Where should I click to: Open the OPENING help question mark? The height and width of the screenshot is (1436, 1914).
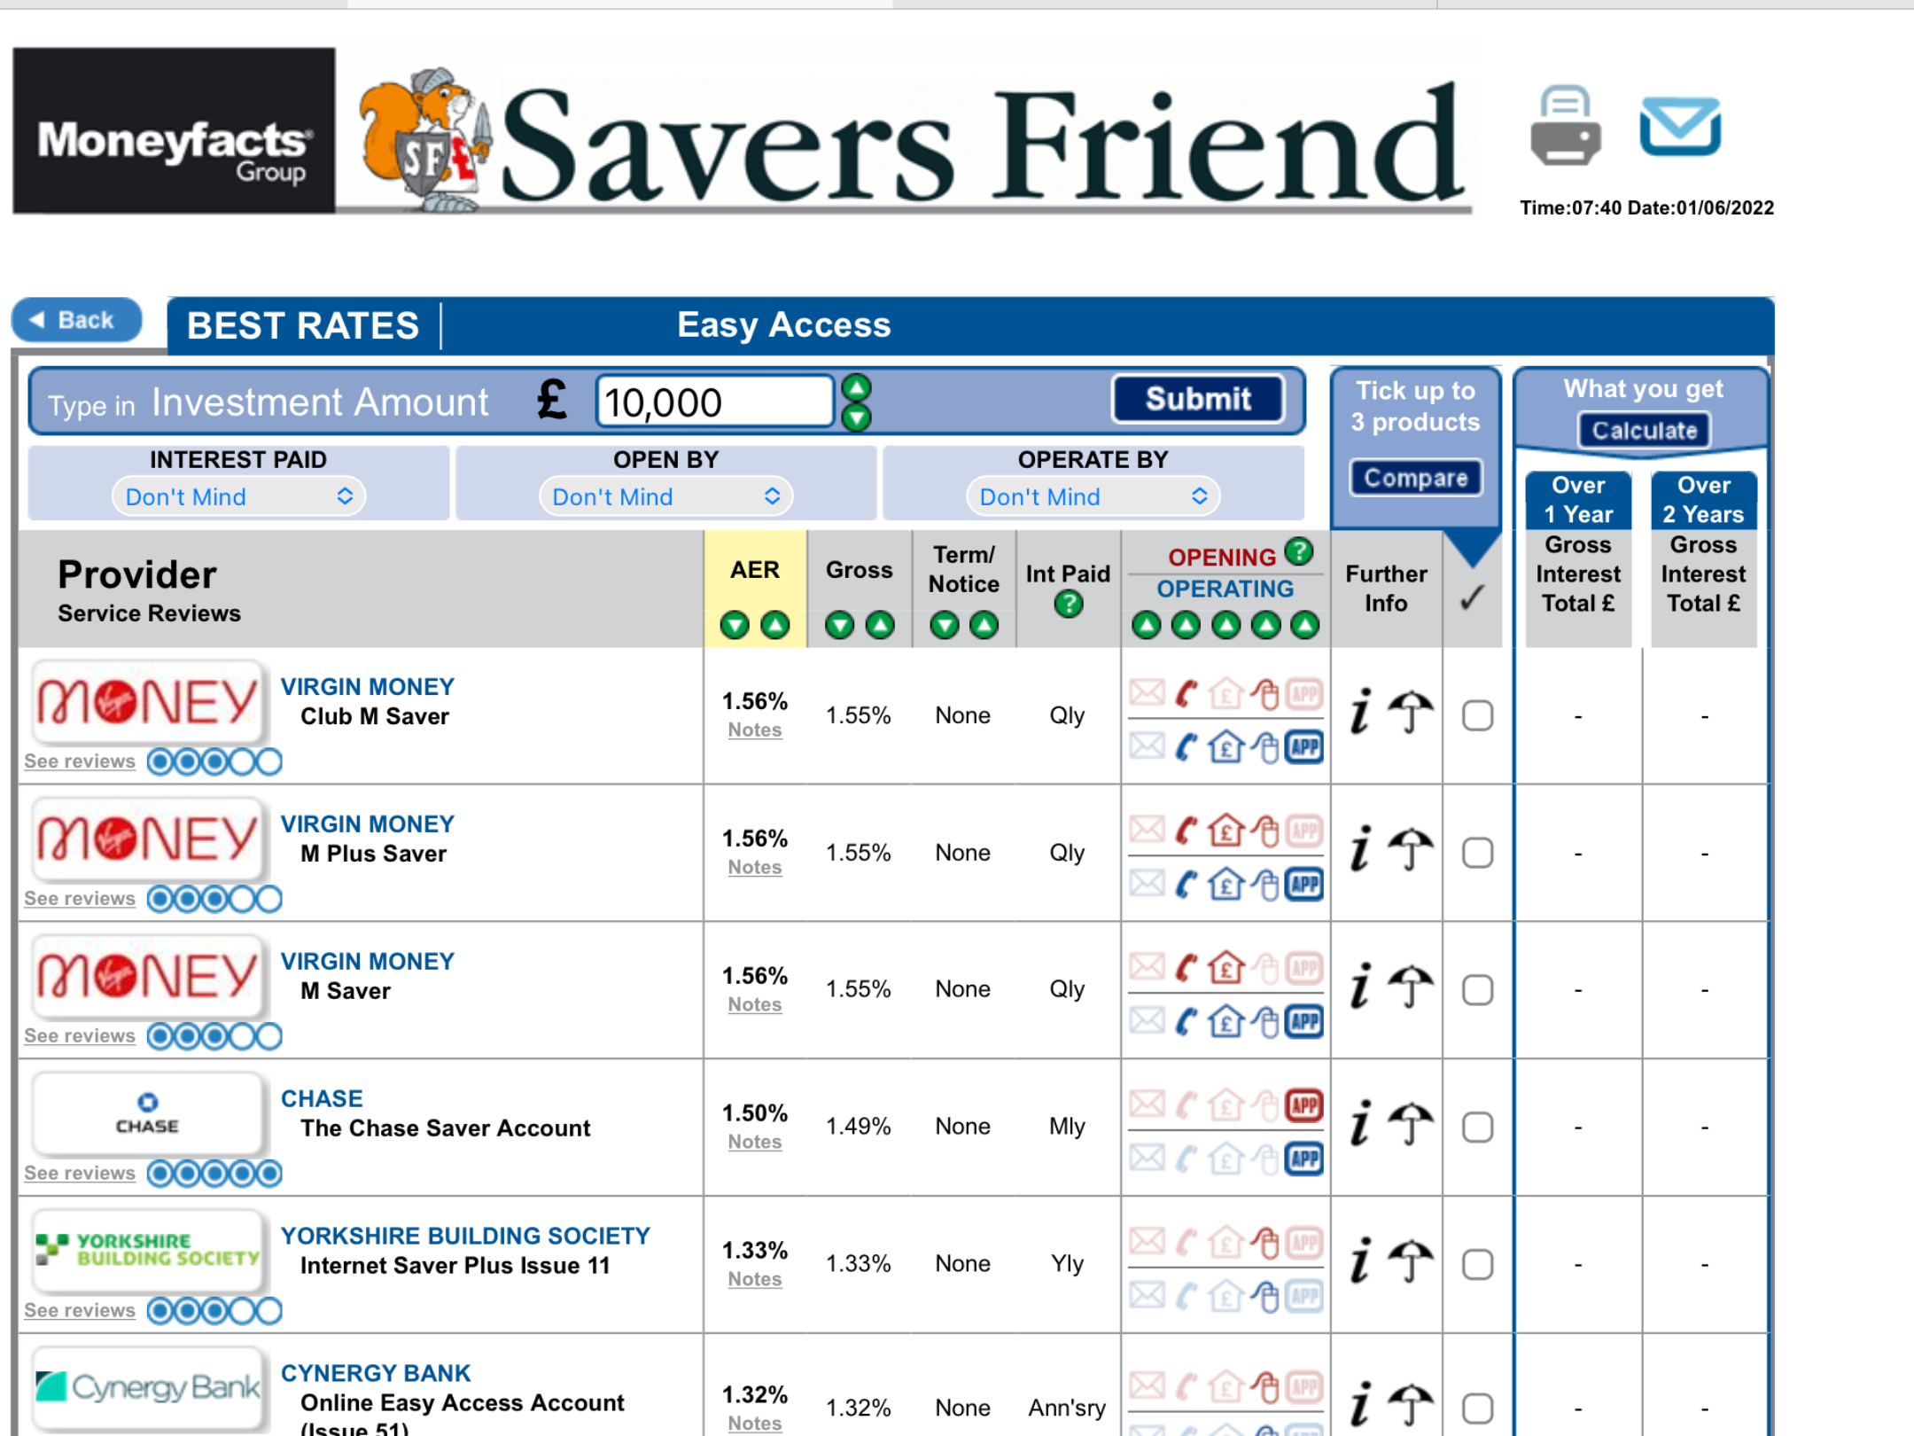(1299, 552)
